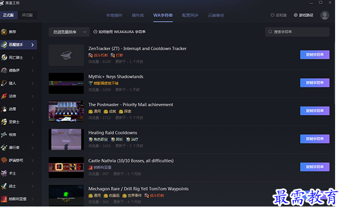The width and height of the screenshot is (343, 215).
Task: Click the magnifier icon in search box
Action: point(270,32)
